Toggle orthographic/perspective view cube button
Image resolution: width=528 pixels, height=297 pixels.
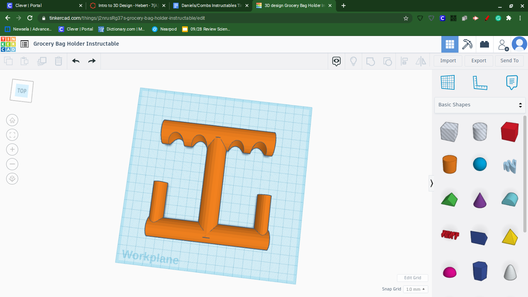pos(12,179)
